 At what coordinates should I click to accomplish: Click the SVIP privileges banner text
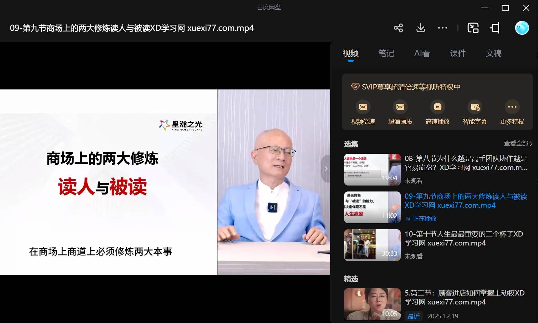411,87
